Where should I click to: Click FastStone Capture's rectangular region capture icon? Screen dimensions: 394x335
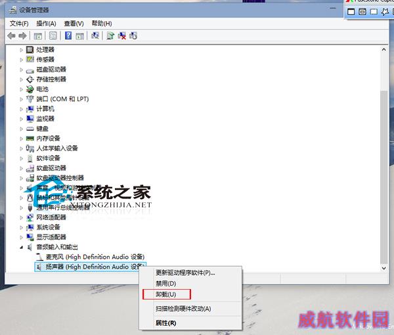[x=374, y=12]
